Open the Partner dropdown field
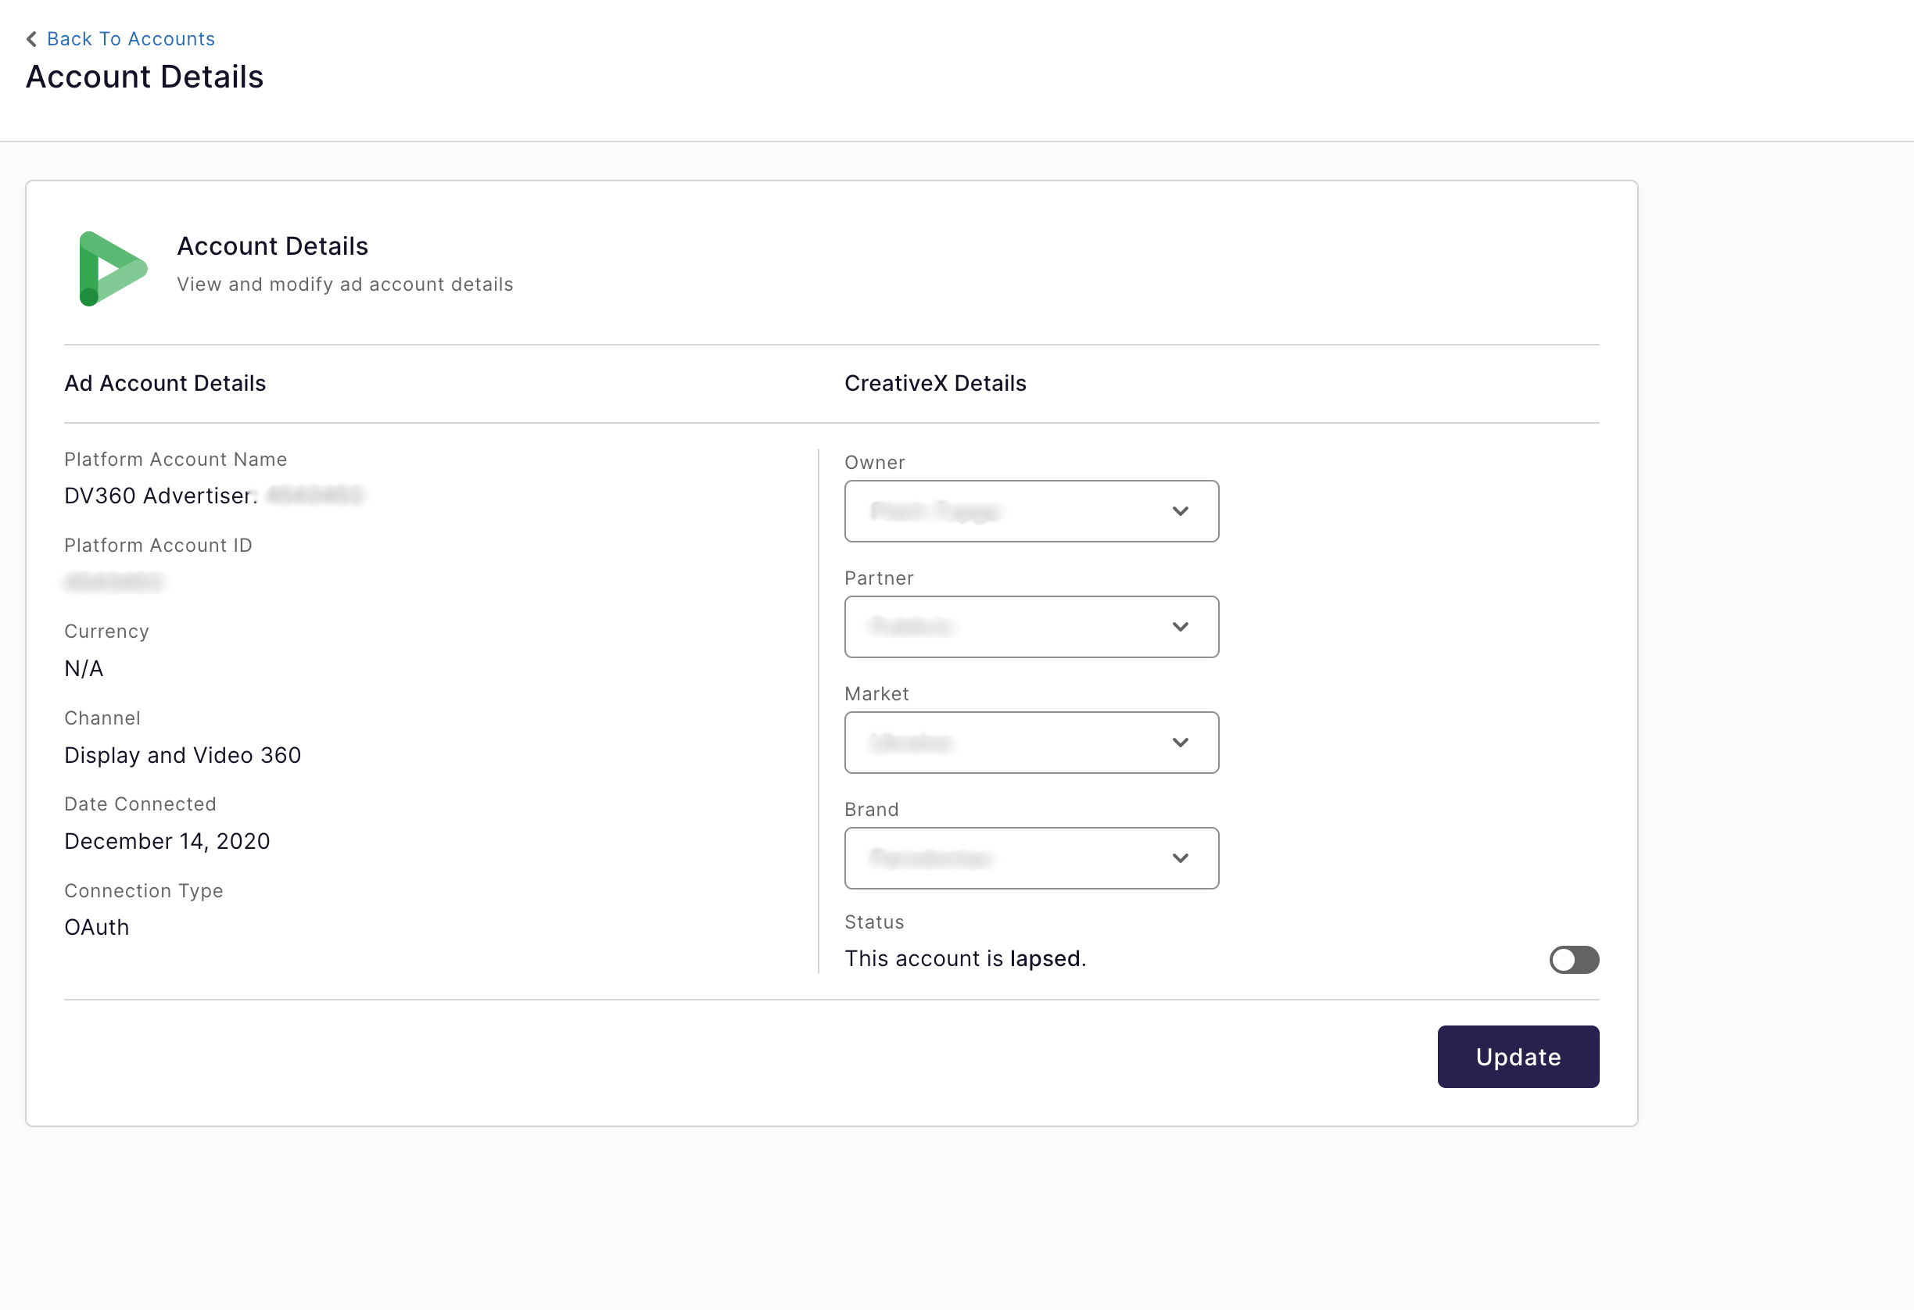This screenshot has height=1310, width=1914. tap(1031, 628)
